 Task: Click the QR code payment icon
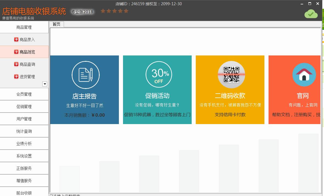[231, 75]
